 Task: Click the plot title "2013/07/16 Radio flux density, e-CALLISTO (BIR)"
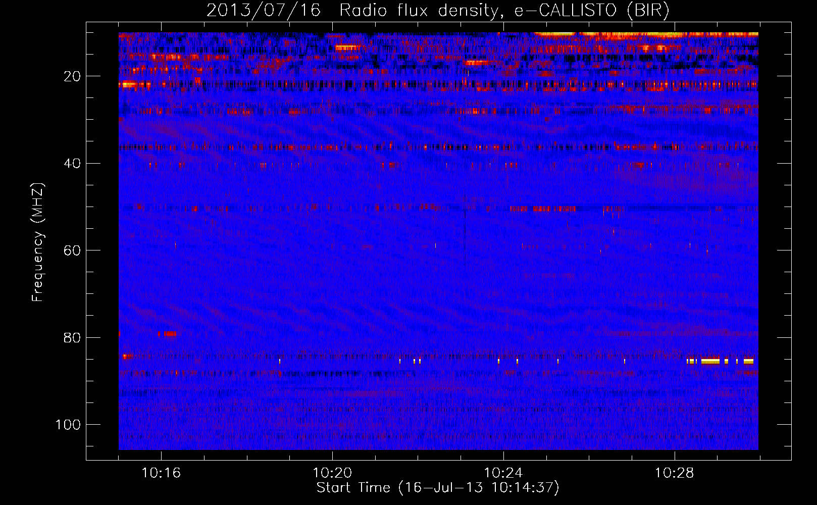click(x=438, y=10)
